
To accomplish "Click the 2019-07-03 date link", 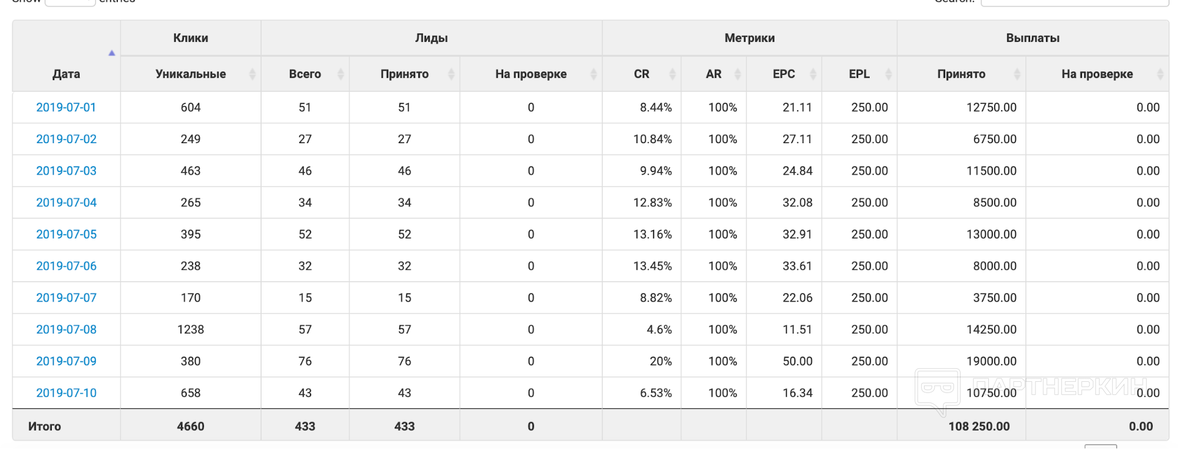I will click(x=66, y=171).
